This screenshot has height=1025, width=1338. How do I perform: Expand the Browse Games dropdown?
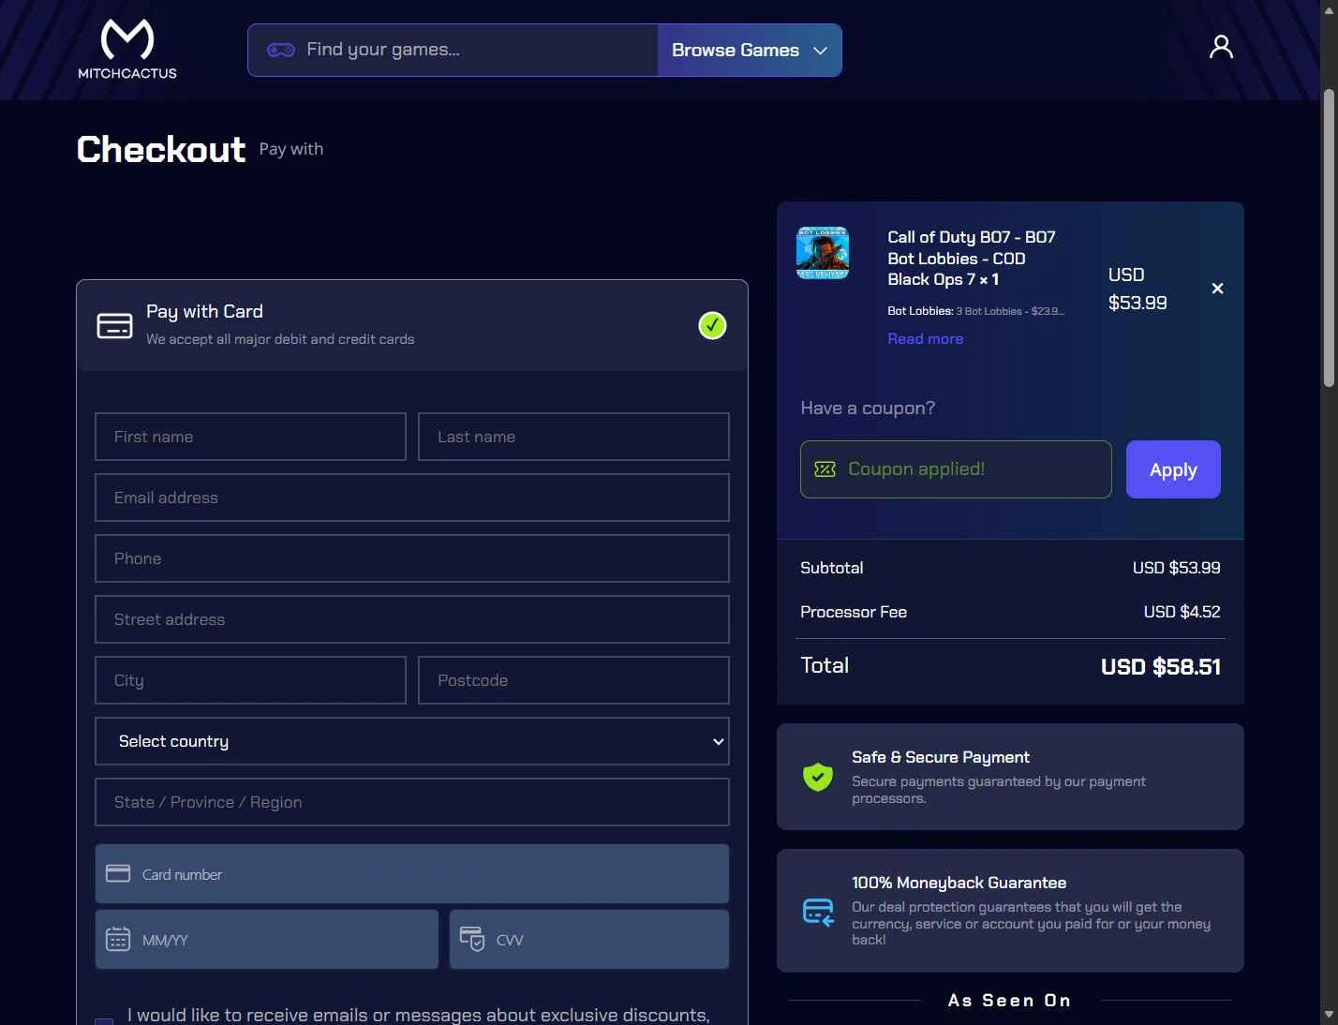tap(750, 51)
